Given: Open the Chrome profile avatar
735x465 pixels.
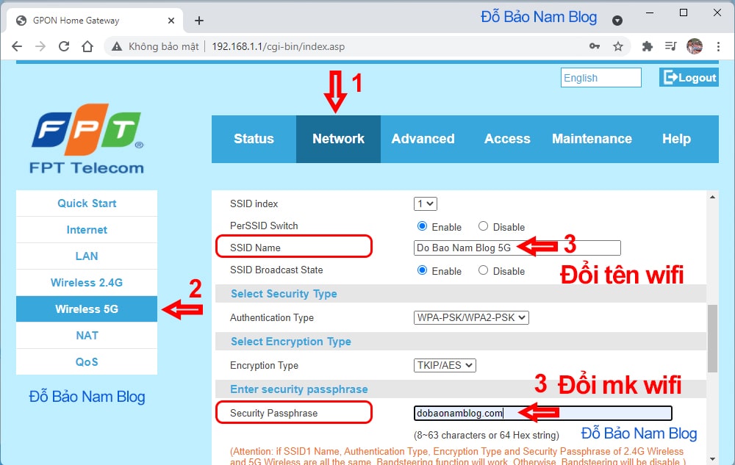Looking at the screenshot, I should click(x=695, y=46).
